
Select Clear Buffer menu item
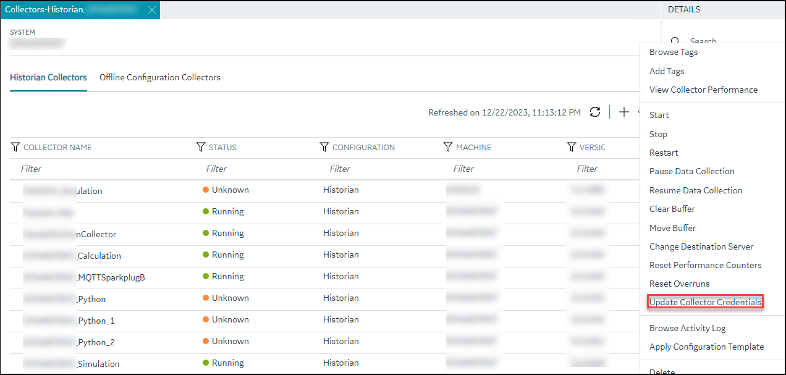(672, 209)
